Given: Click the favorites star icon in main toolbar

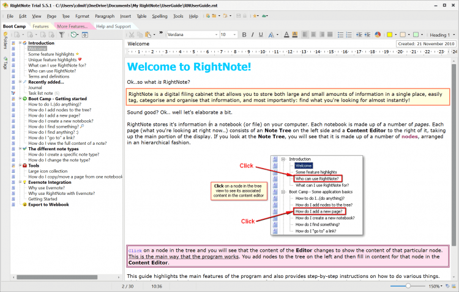Looking at the screenshot, I should (255, 16).
